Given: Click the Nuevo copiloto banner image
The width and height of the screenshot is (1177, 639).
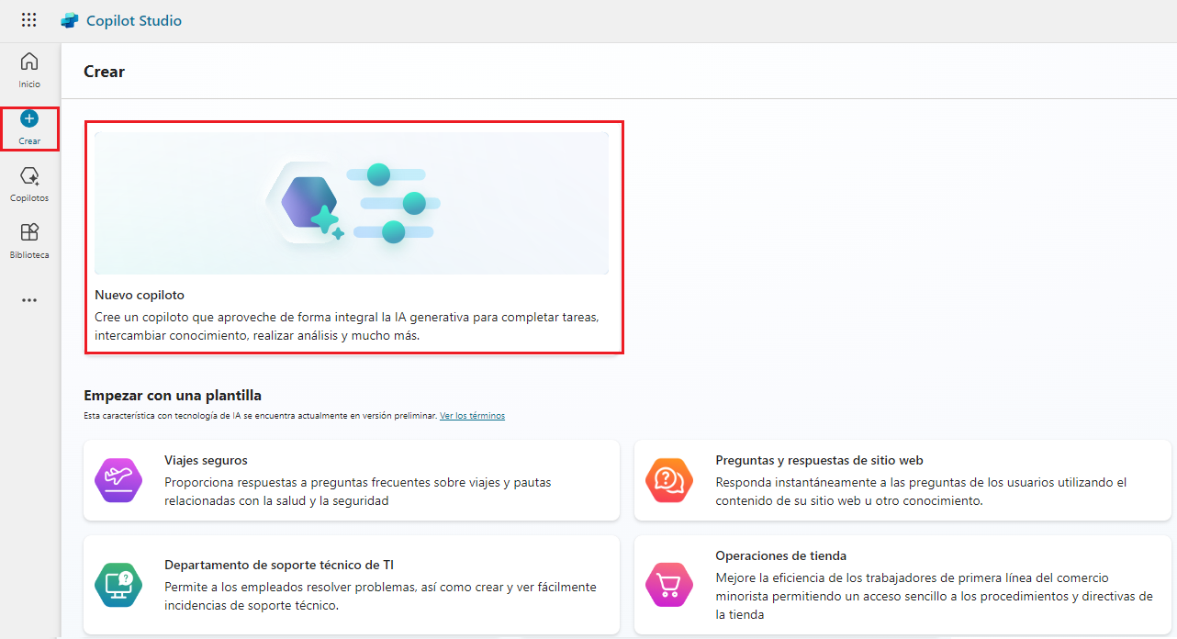Looking at the screenshot, I should point(352,203).
